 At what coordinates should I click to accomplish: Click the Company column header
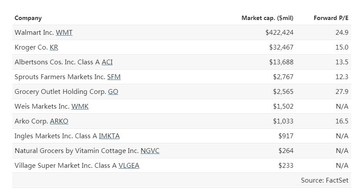[28, 18]
